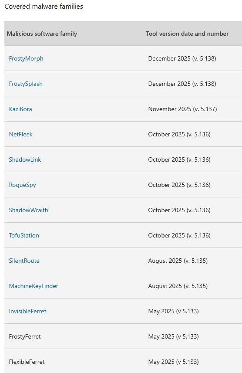Open the SilentRoute family page

tap(24, 261)
